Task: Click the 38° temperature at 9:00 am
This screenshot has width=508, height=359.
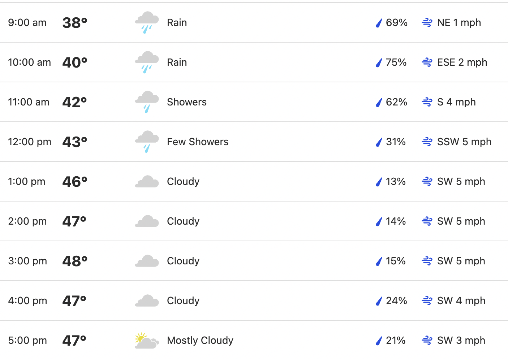Action: coord(75,23)
